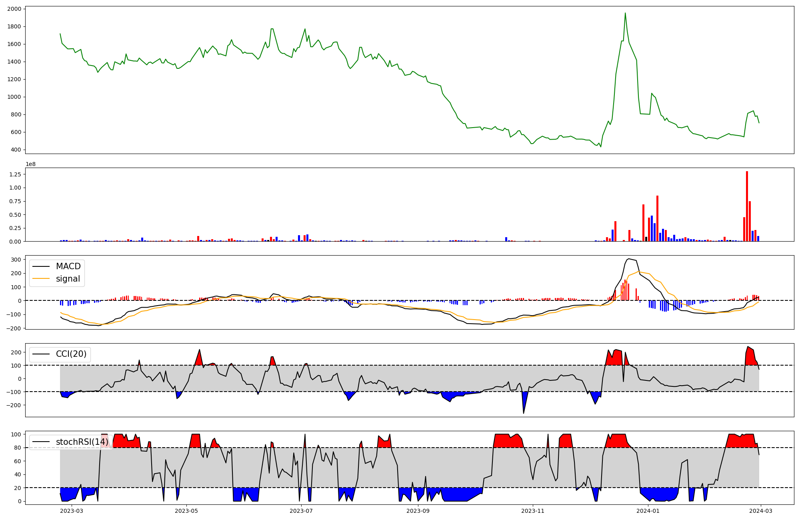Screen dimensions: 800x520
Task: Click the 2000 tick on the price axis
Action: point(15,9)
